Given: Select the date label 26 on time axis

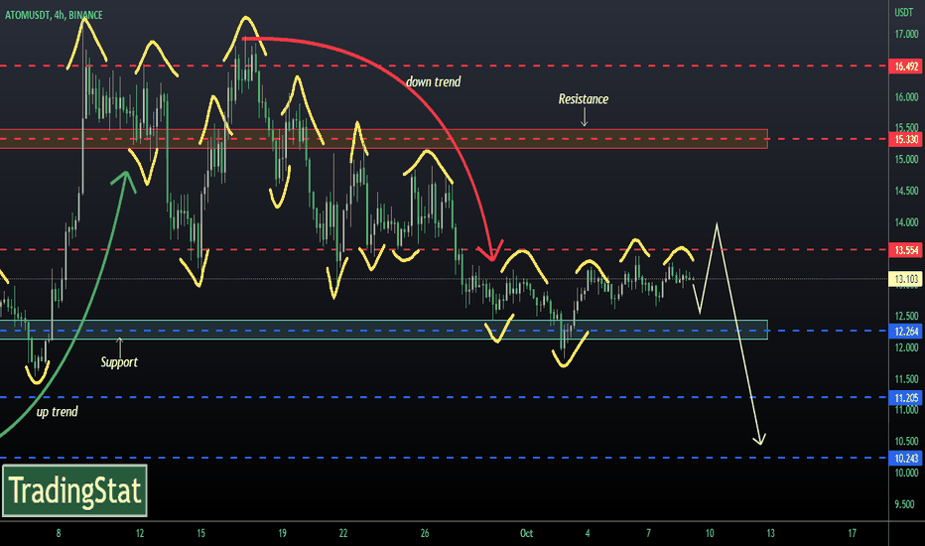Looking at the screenshot, I should (x=425, y=534).
